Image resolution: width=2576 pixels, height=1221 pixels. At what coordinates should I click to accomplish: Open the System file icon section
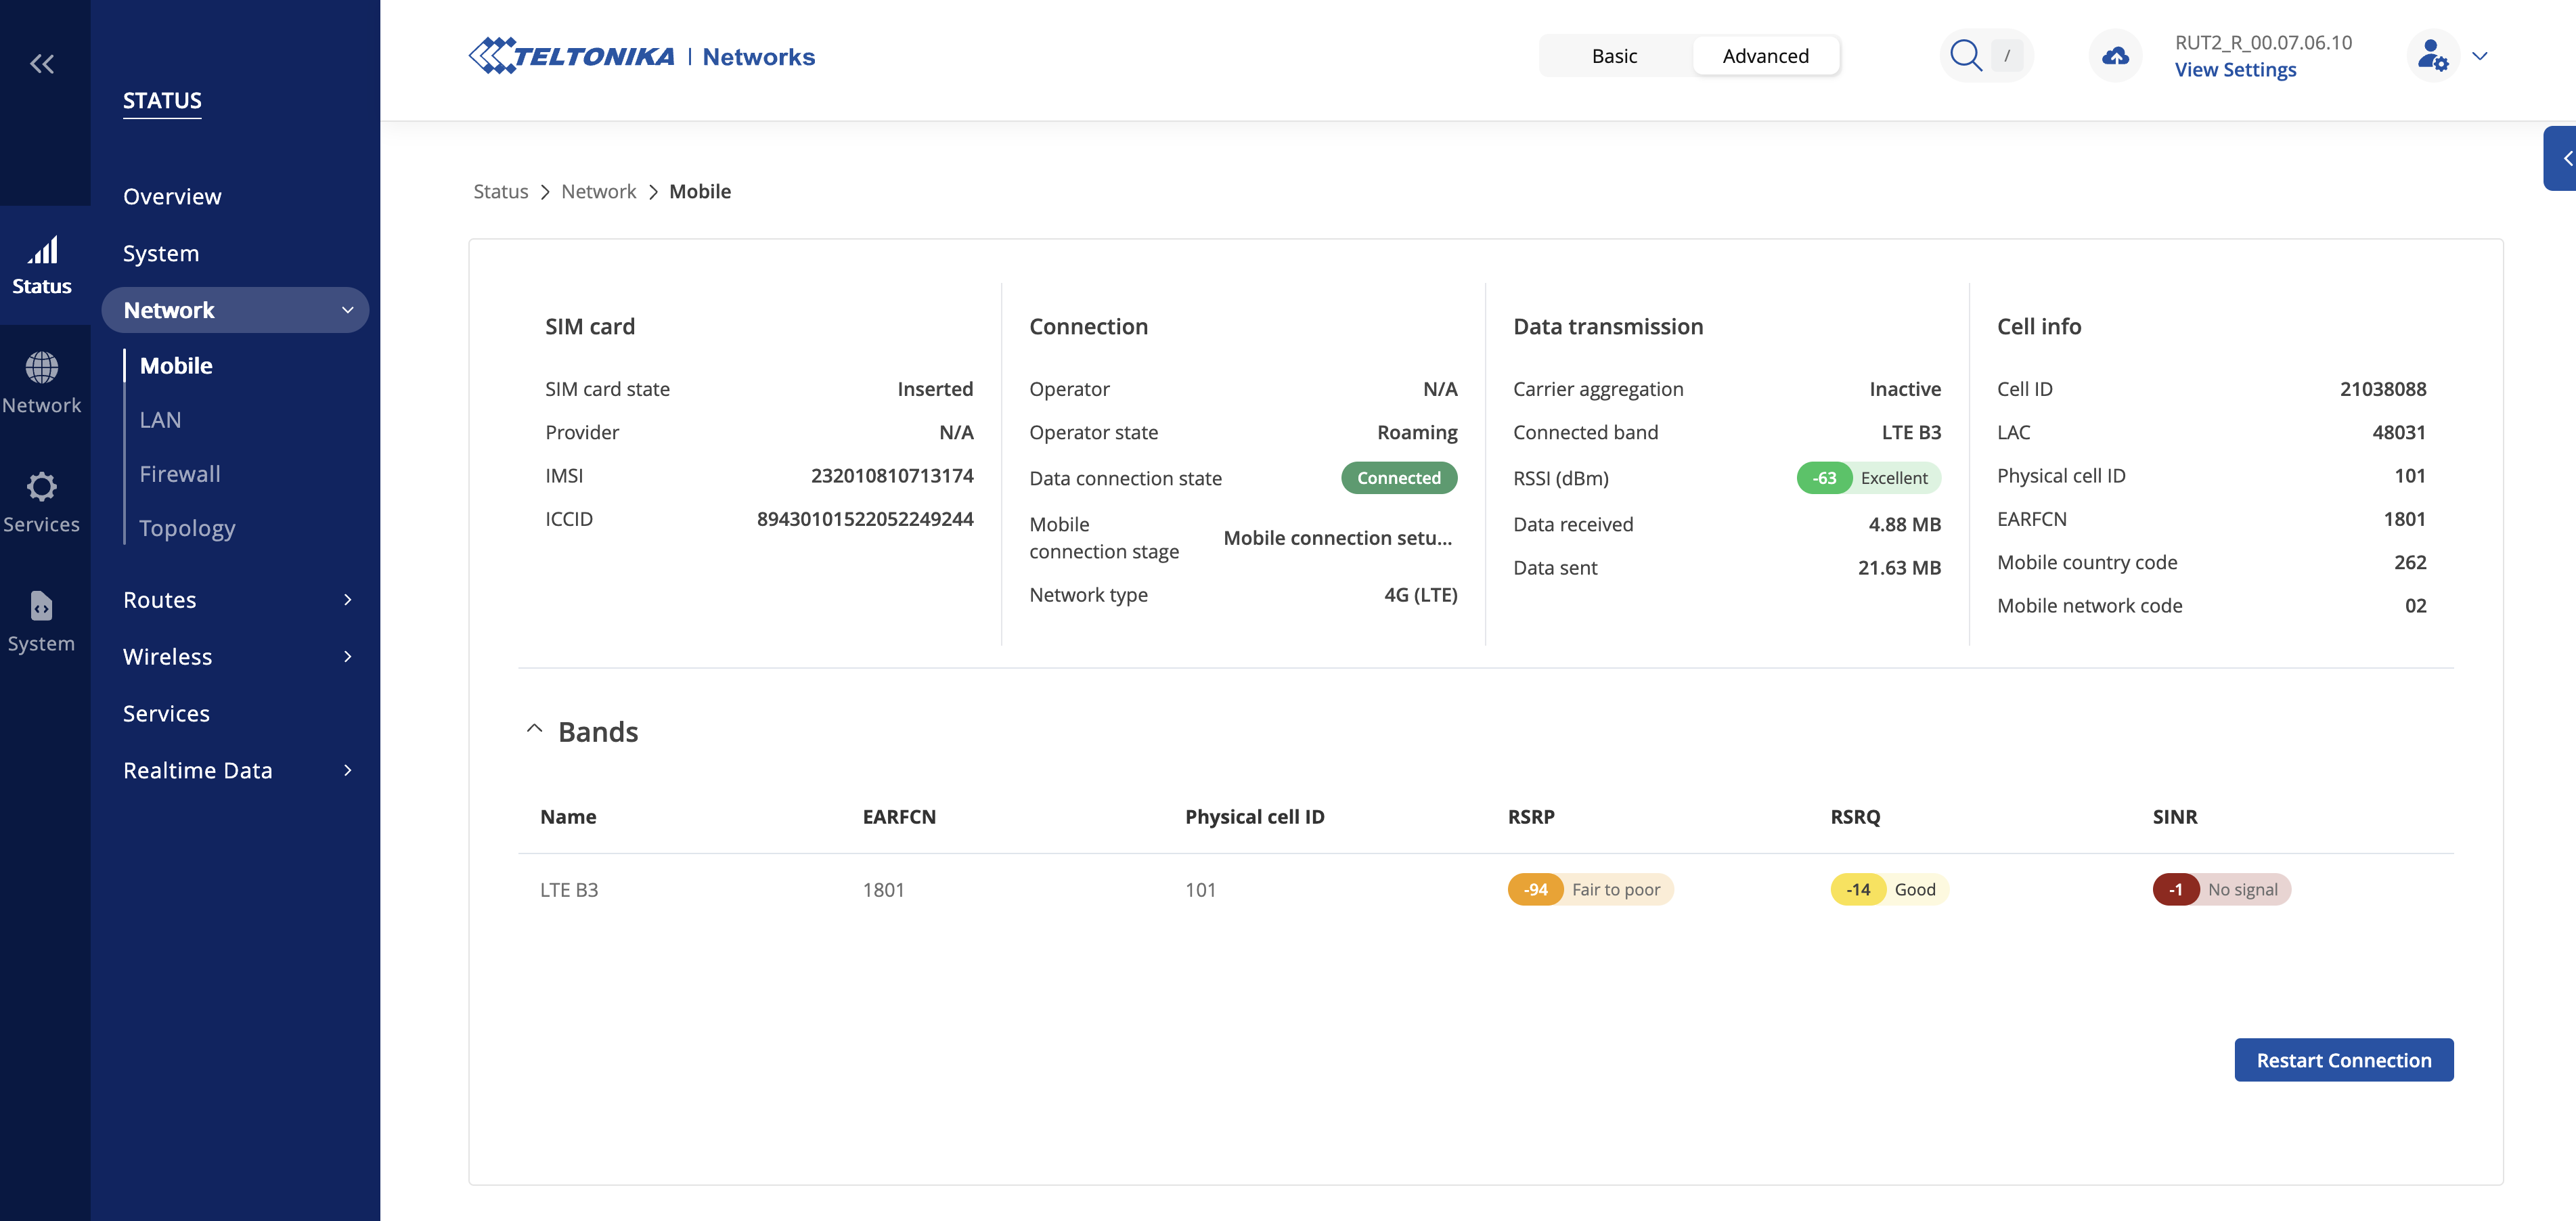41,606
